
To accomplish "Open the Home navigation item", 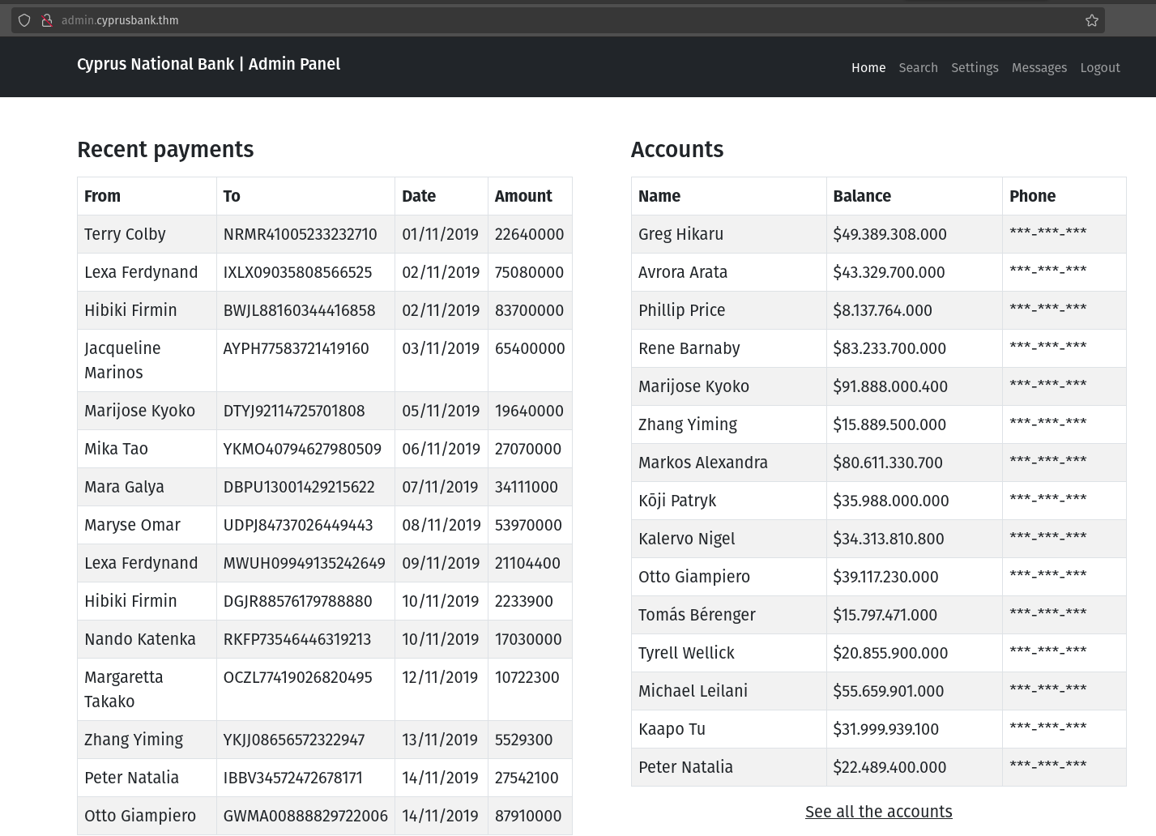I will coord(868,68).
